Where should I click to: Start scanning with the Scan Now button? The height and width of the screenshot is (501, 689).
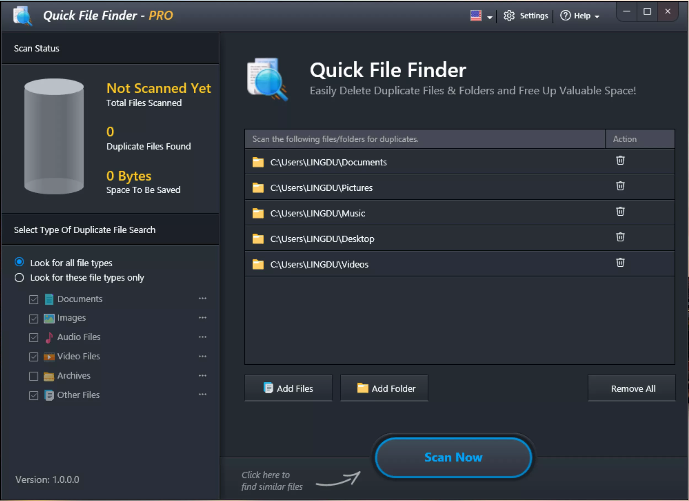click(453, 457)
